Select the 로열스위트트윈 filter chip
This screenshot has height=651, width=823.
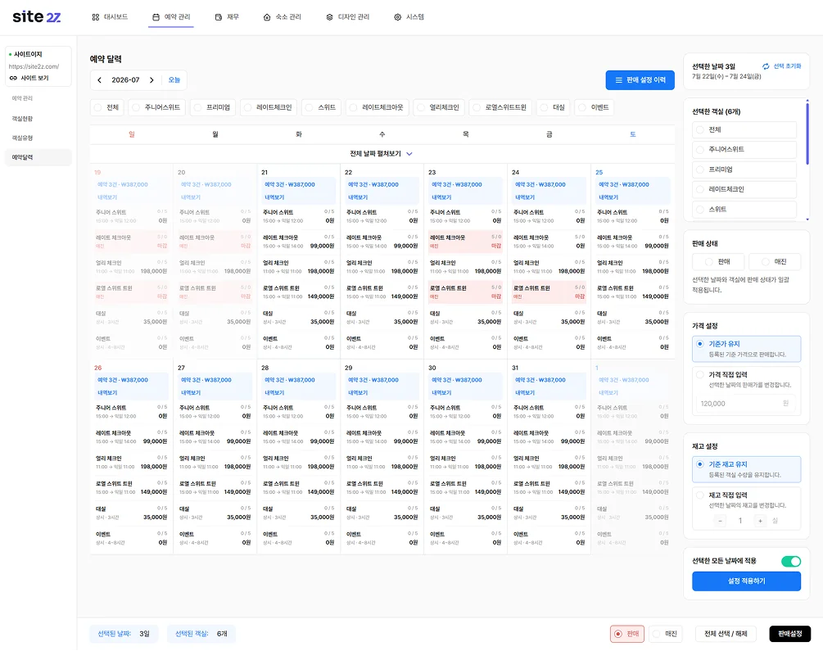pos(500,107)
